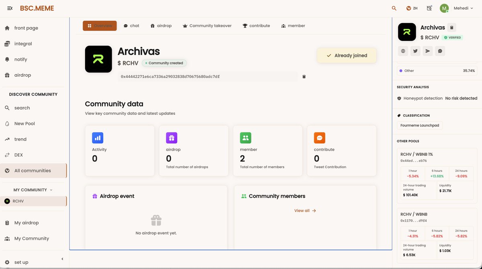Select the Overview tab

point(100,26)
